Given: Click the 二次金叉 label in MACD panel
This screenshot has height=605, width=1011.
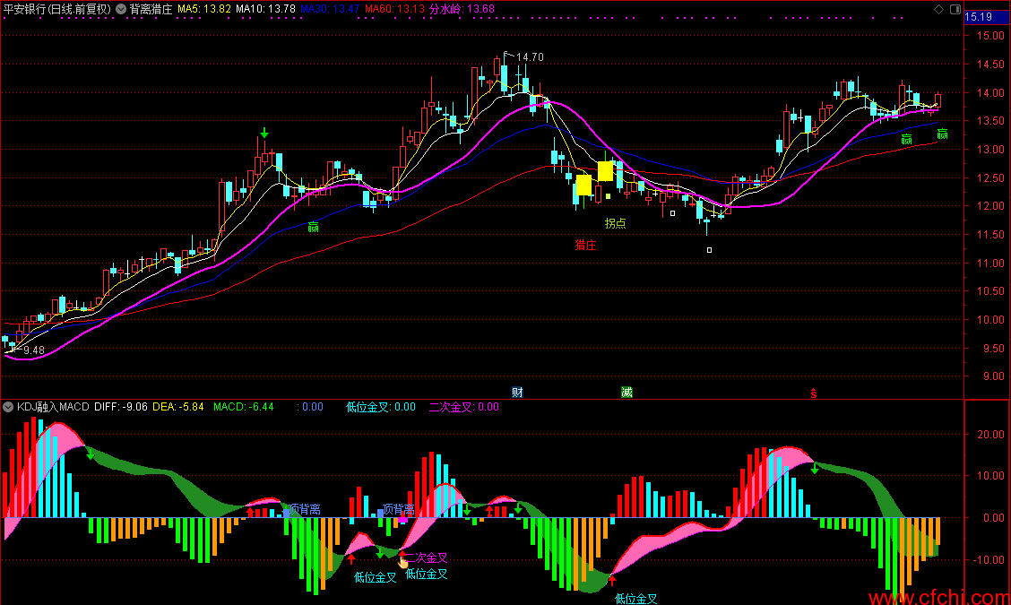Looking at the screenshot, I should click(426, 557).
